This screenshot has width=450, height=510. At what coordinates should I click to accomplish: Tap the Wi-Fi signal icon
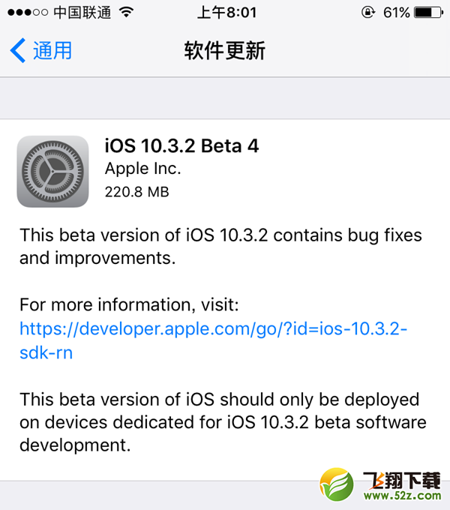(126, 12)
